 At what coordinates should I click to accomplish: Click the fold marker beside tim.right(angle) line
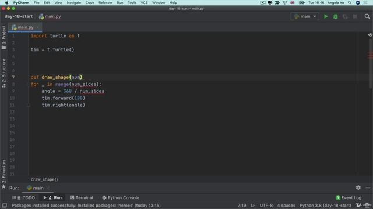click(29, 105)
